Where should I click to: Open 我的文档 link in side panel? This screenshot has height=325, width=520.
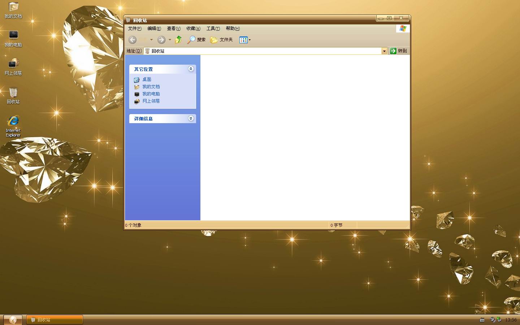point(151,87)
